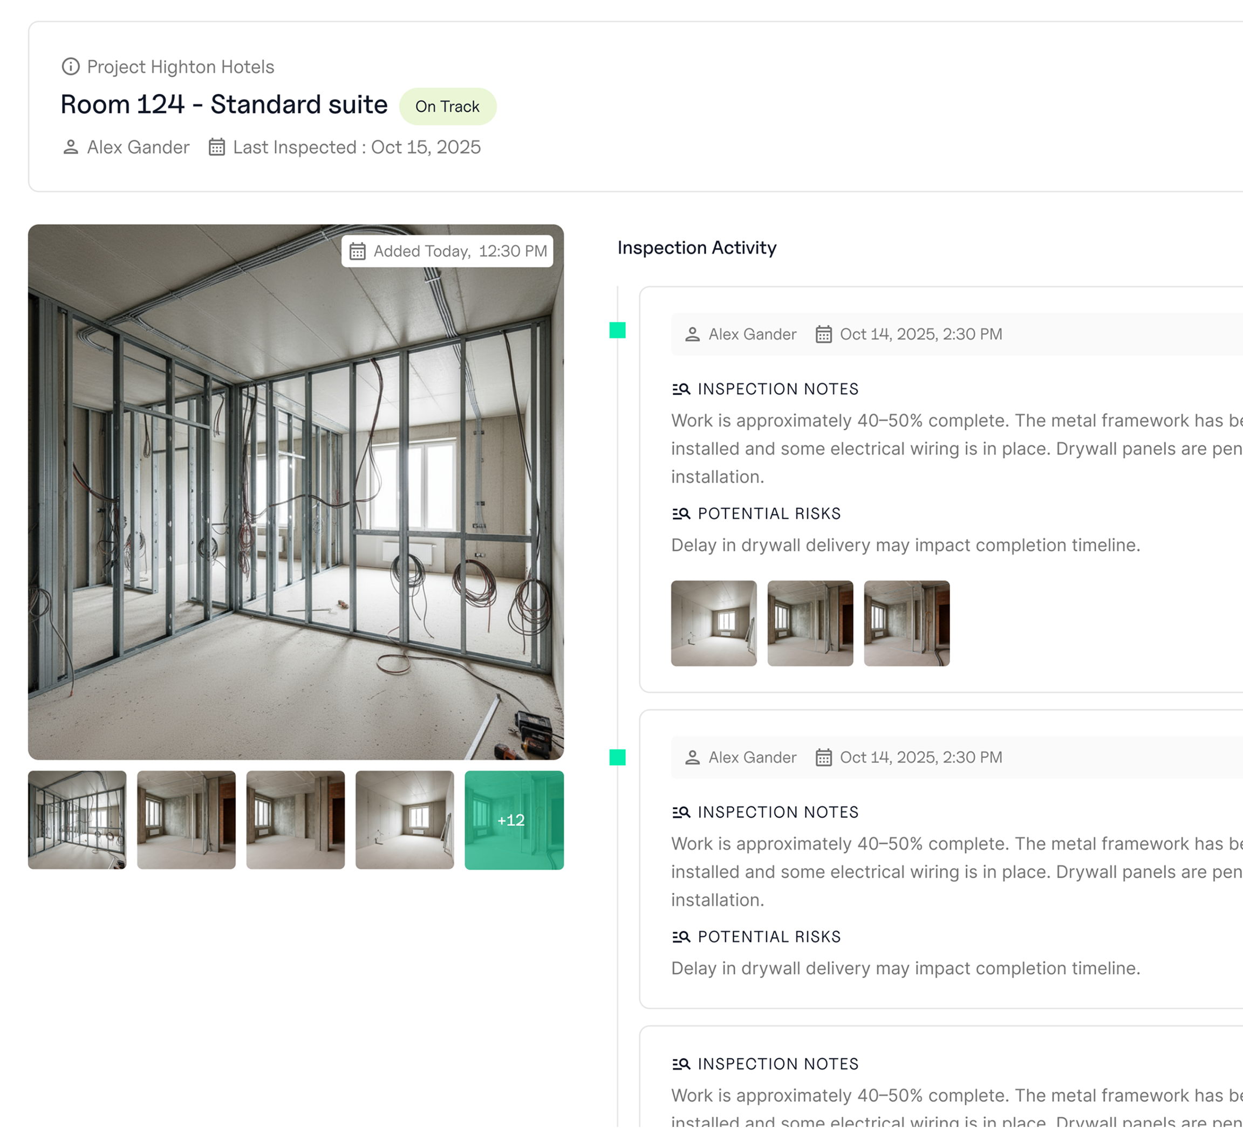This screenshot has height=1128, width=1243.
Task: Click the third Inspection Notes icon at bottom
Action: (x=681, y=1064)
